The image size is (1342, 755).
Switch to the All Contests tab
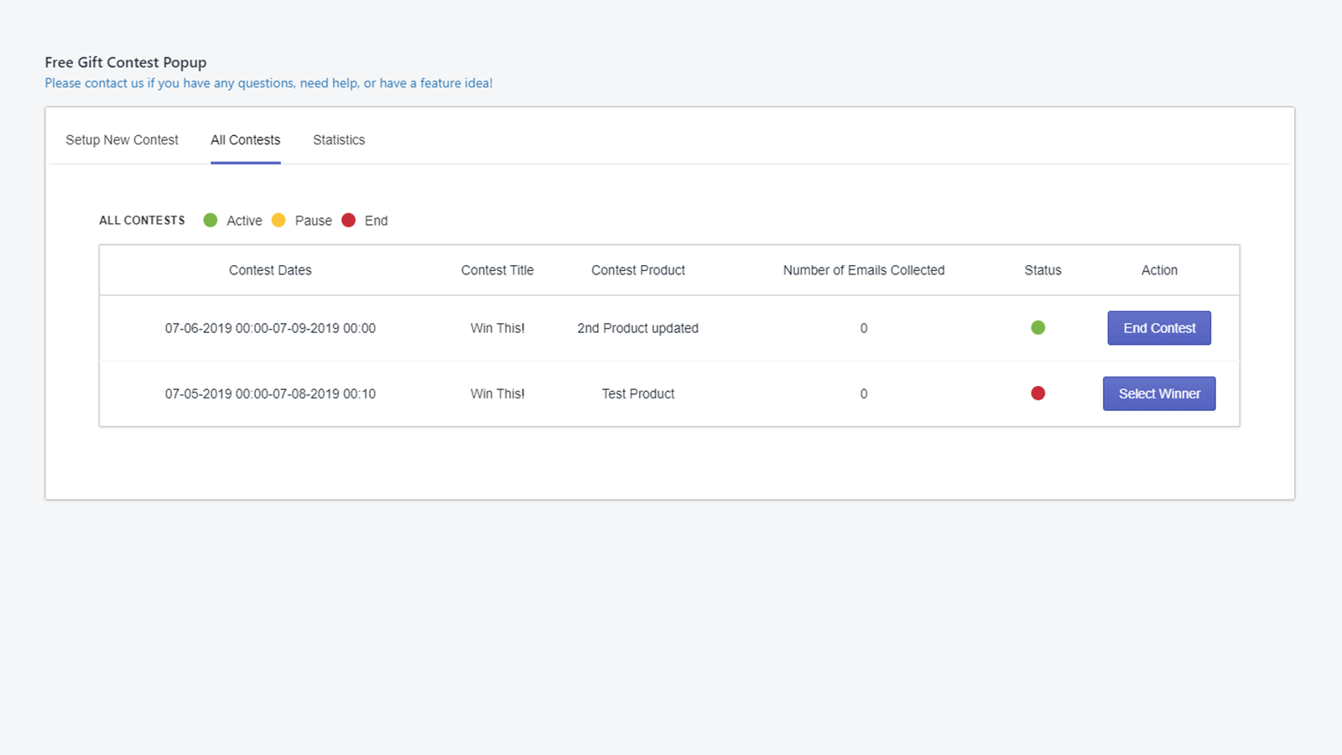point(245,140)
